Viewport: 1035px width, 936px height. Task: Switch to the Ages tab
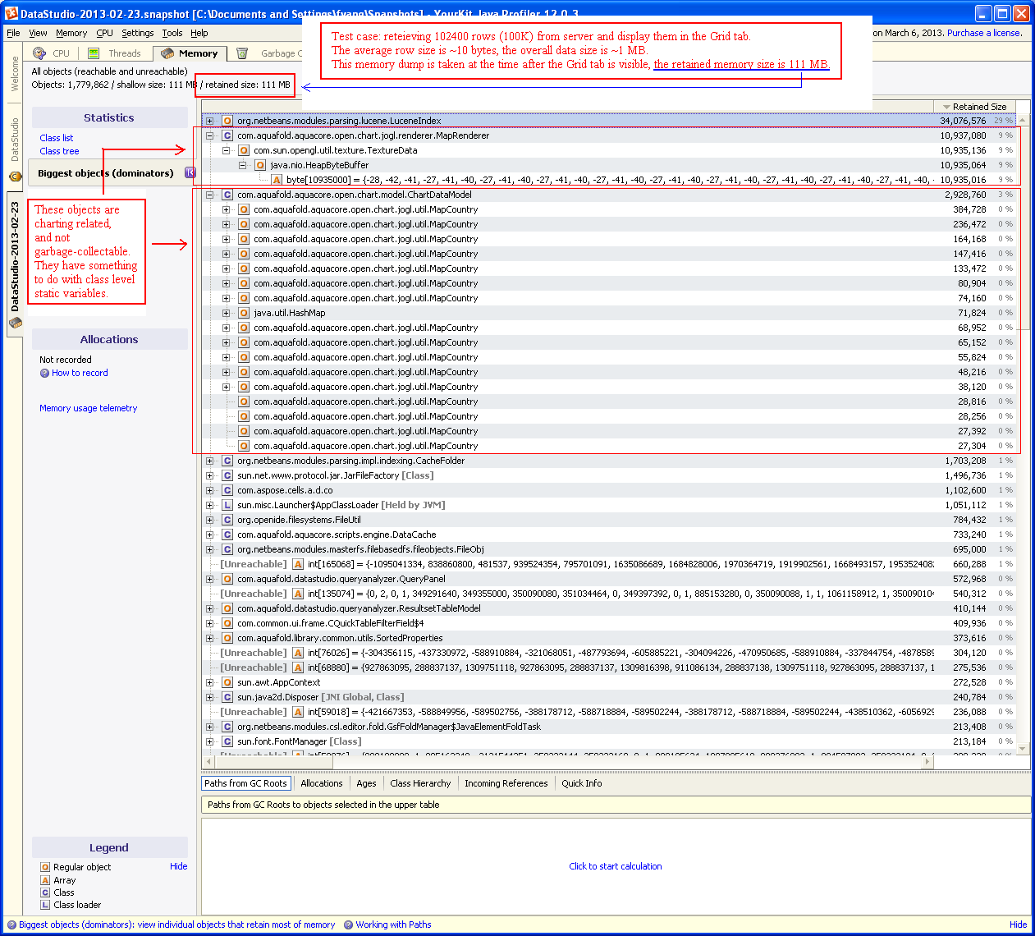click(366, 783)
